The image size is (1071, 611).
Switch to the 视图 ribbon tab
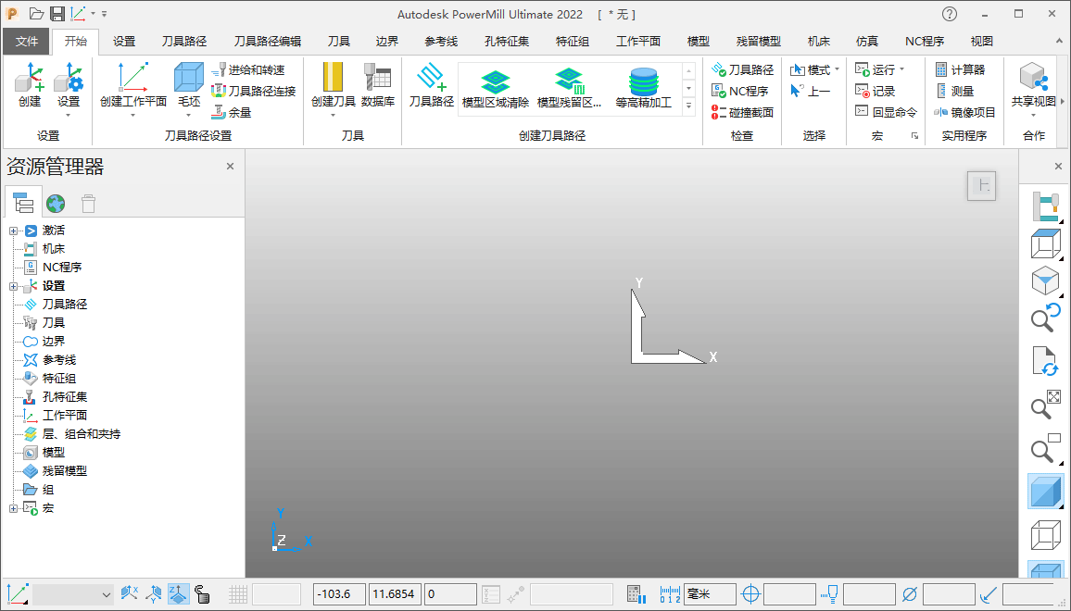pos(981,41)
